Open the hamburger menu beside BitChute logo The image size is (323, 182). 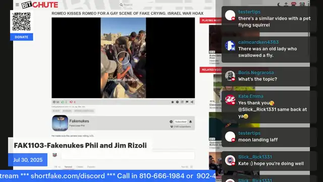point(17,5)
